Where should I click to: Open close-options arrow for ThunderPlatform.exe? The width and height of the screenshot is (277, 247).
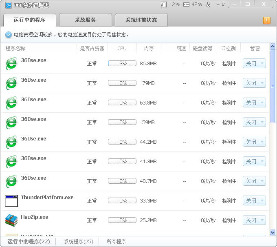point(262,201)
